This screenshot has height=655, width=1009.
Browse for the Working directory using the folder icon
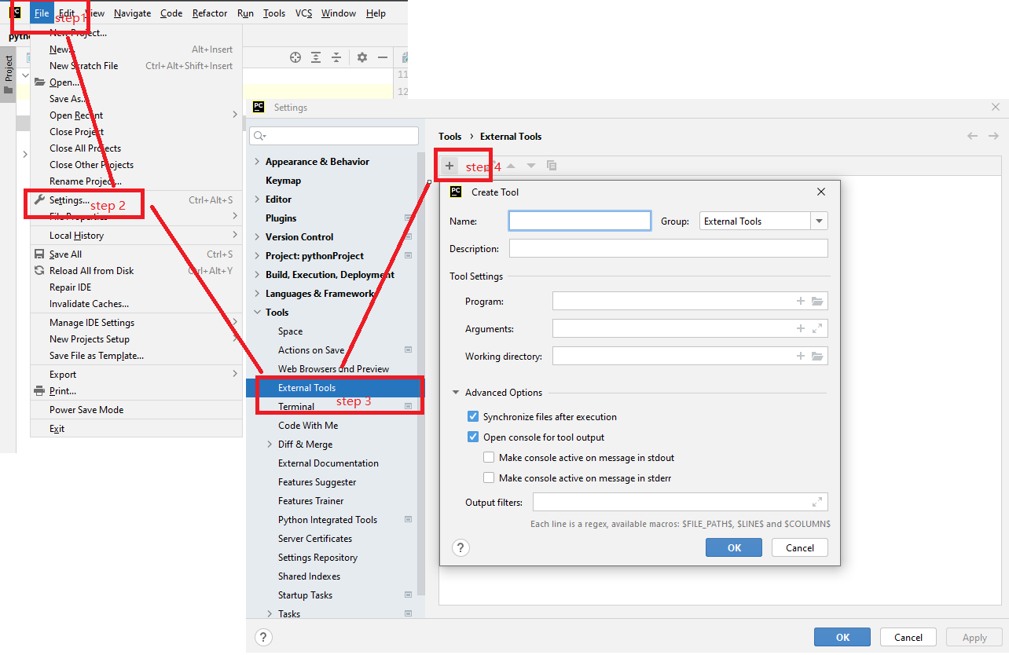point(817,357)
